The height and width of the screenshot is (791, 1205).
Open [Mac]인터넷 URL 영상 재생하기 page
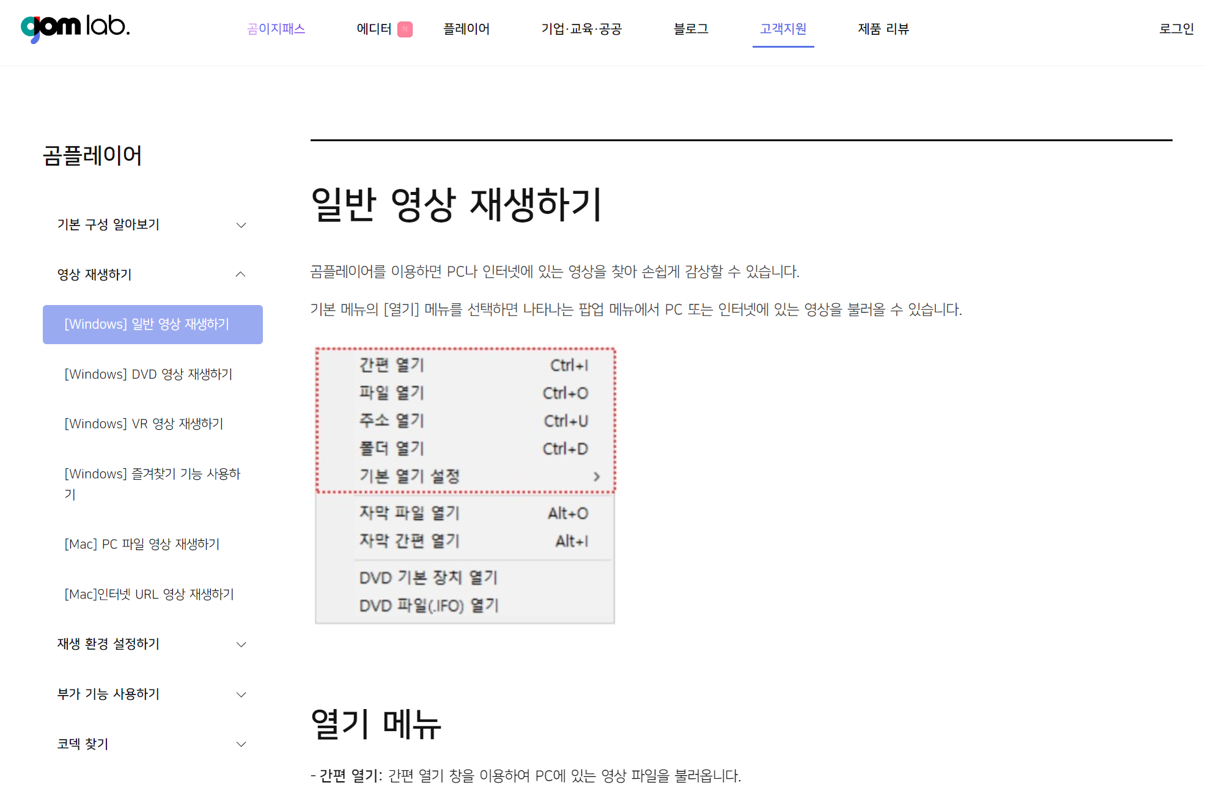coord(148,594)
